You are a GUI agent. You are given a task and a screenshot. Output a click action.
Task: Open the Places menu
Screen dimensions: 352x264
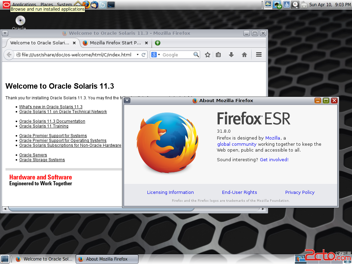[x=47, y=4]
